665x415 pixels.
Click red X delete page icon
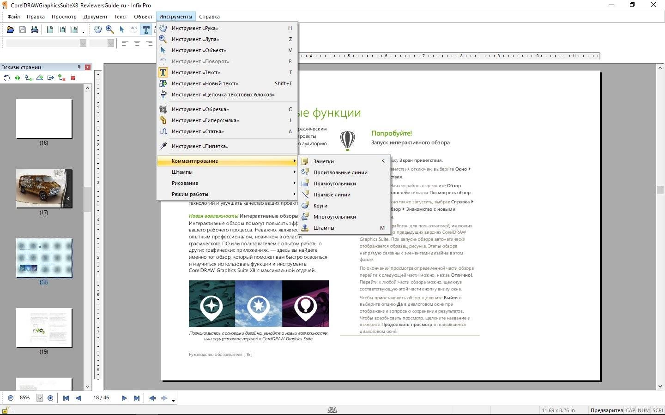73,78
